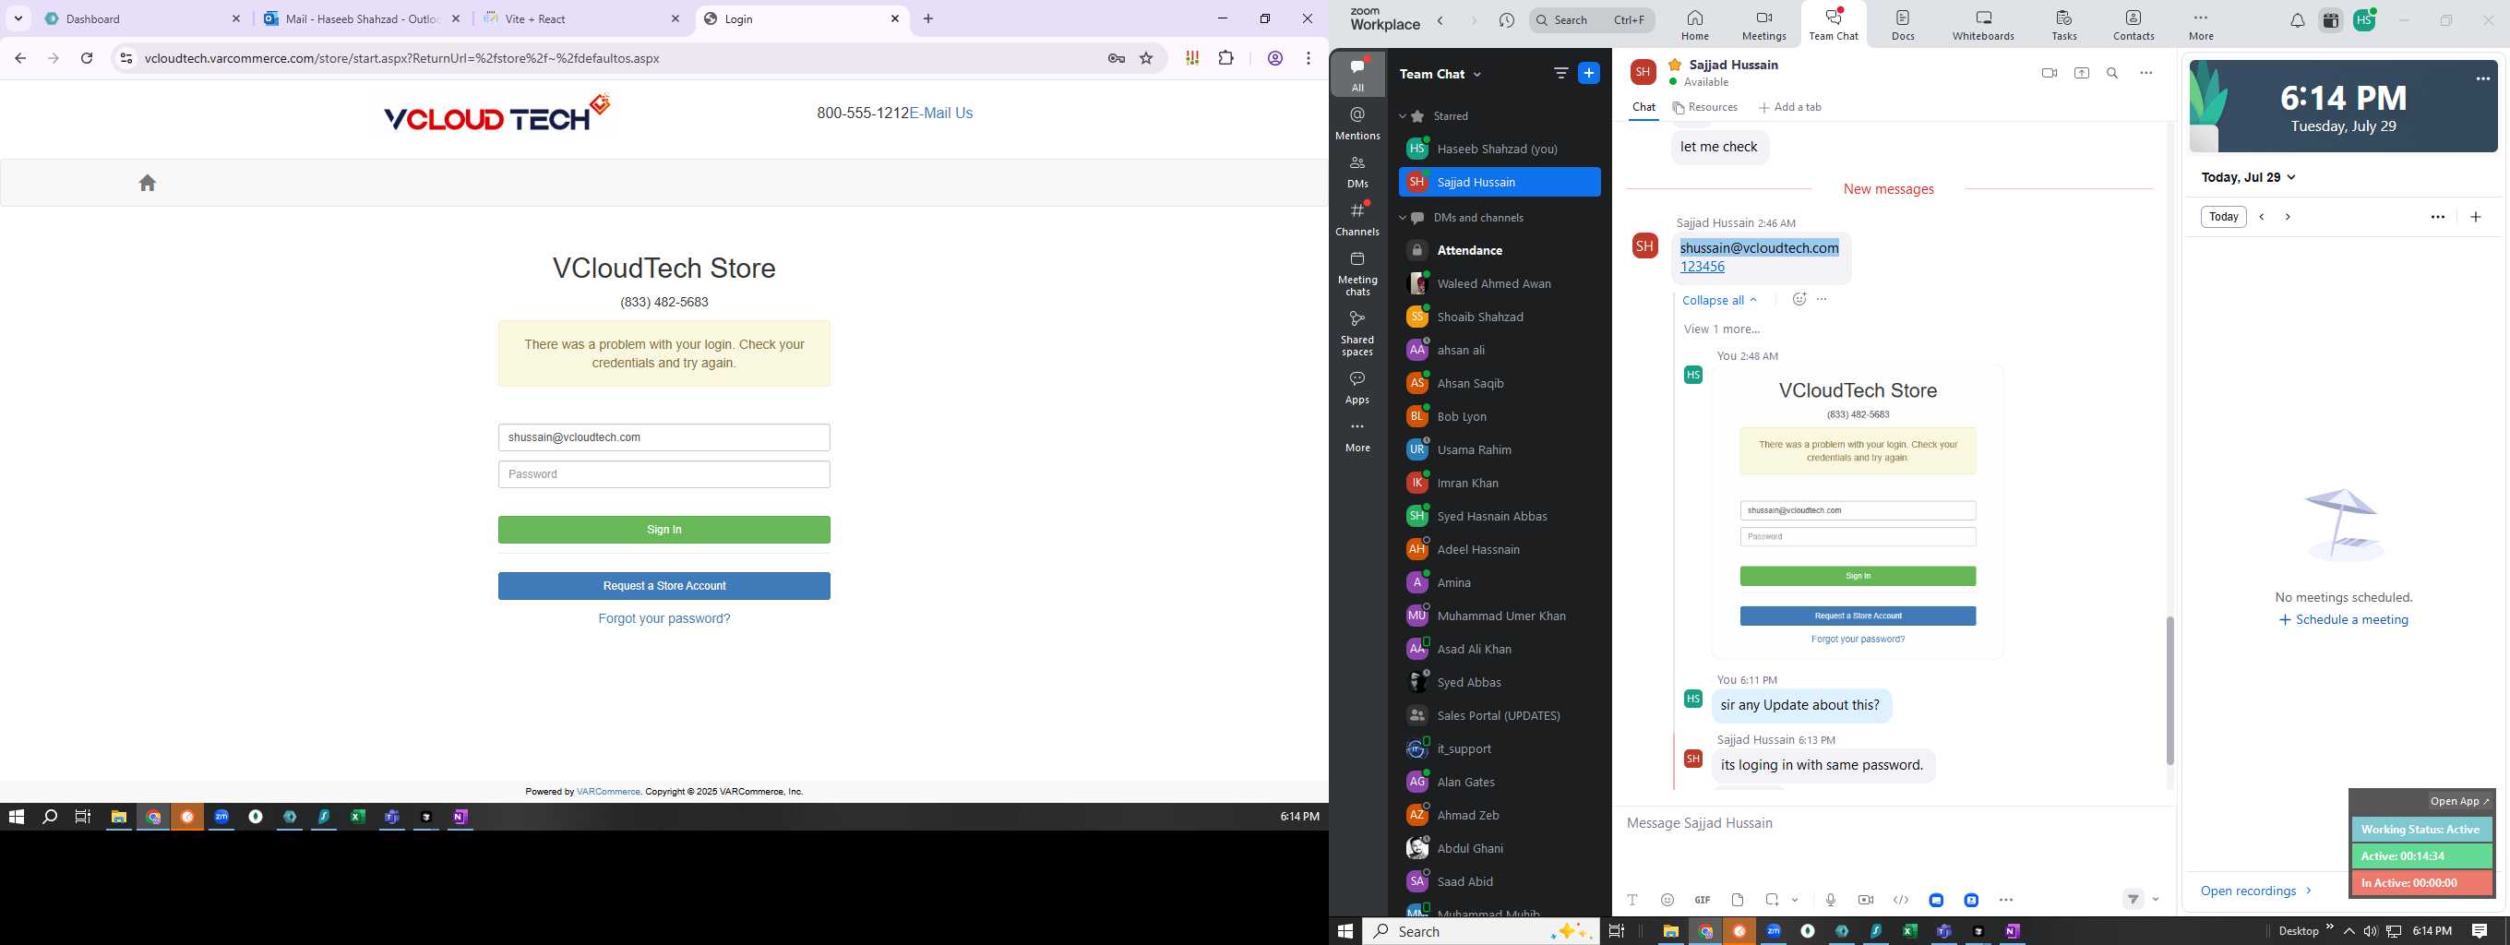Open the More menu in Zoom top bar

coord(2201,25)
